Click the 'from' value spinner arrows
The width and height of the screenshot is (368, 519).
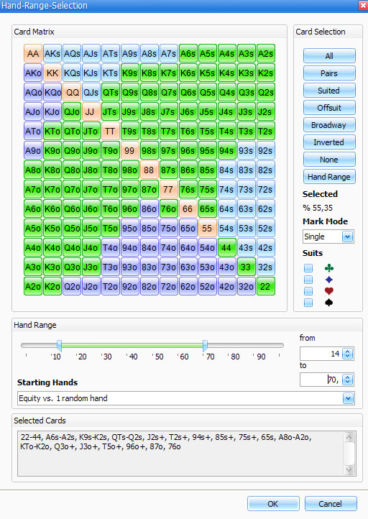coord(347,354)
